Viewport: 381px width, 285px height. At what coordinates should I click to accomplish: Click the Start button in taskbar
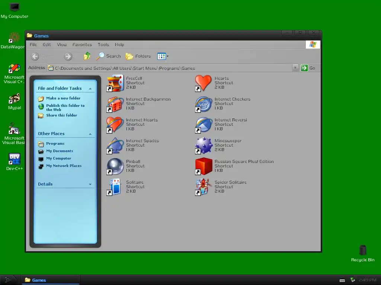tap(8, 280)
